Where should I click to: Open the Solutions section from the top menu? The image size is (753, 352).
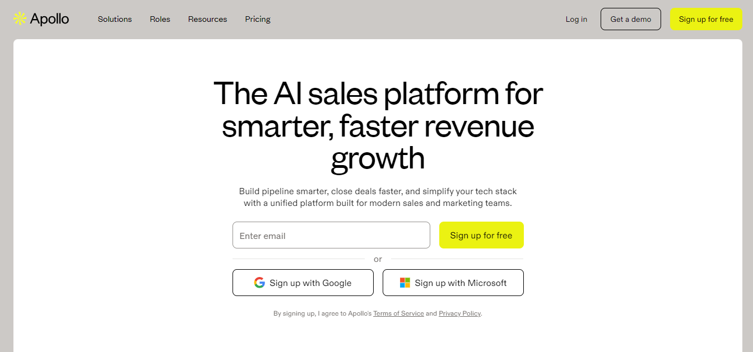click(x=114, y=19)
